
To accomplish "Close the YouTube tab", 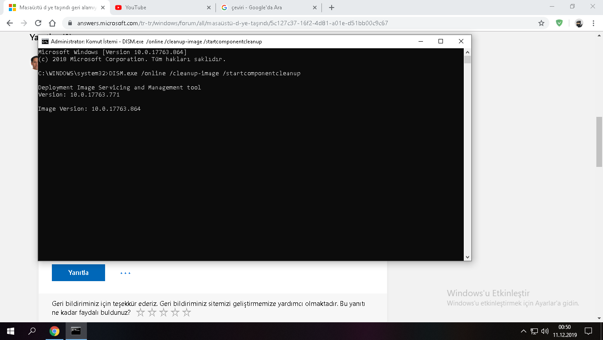I will [x=209, y=8].
